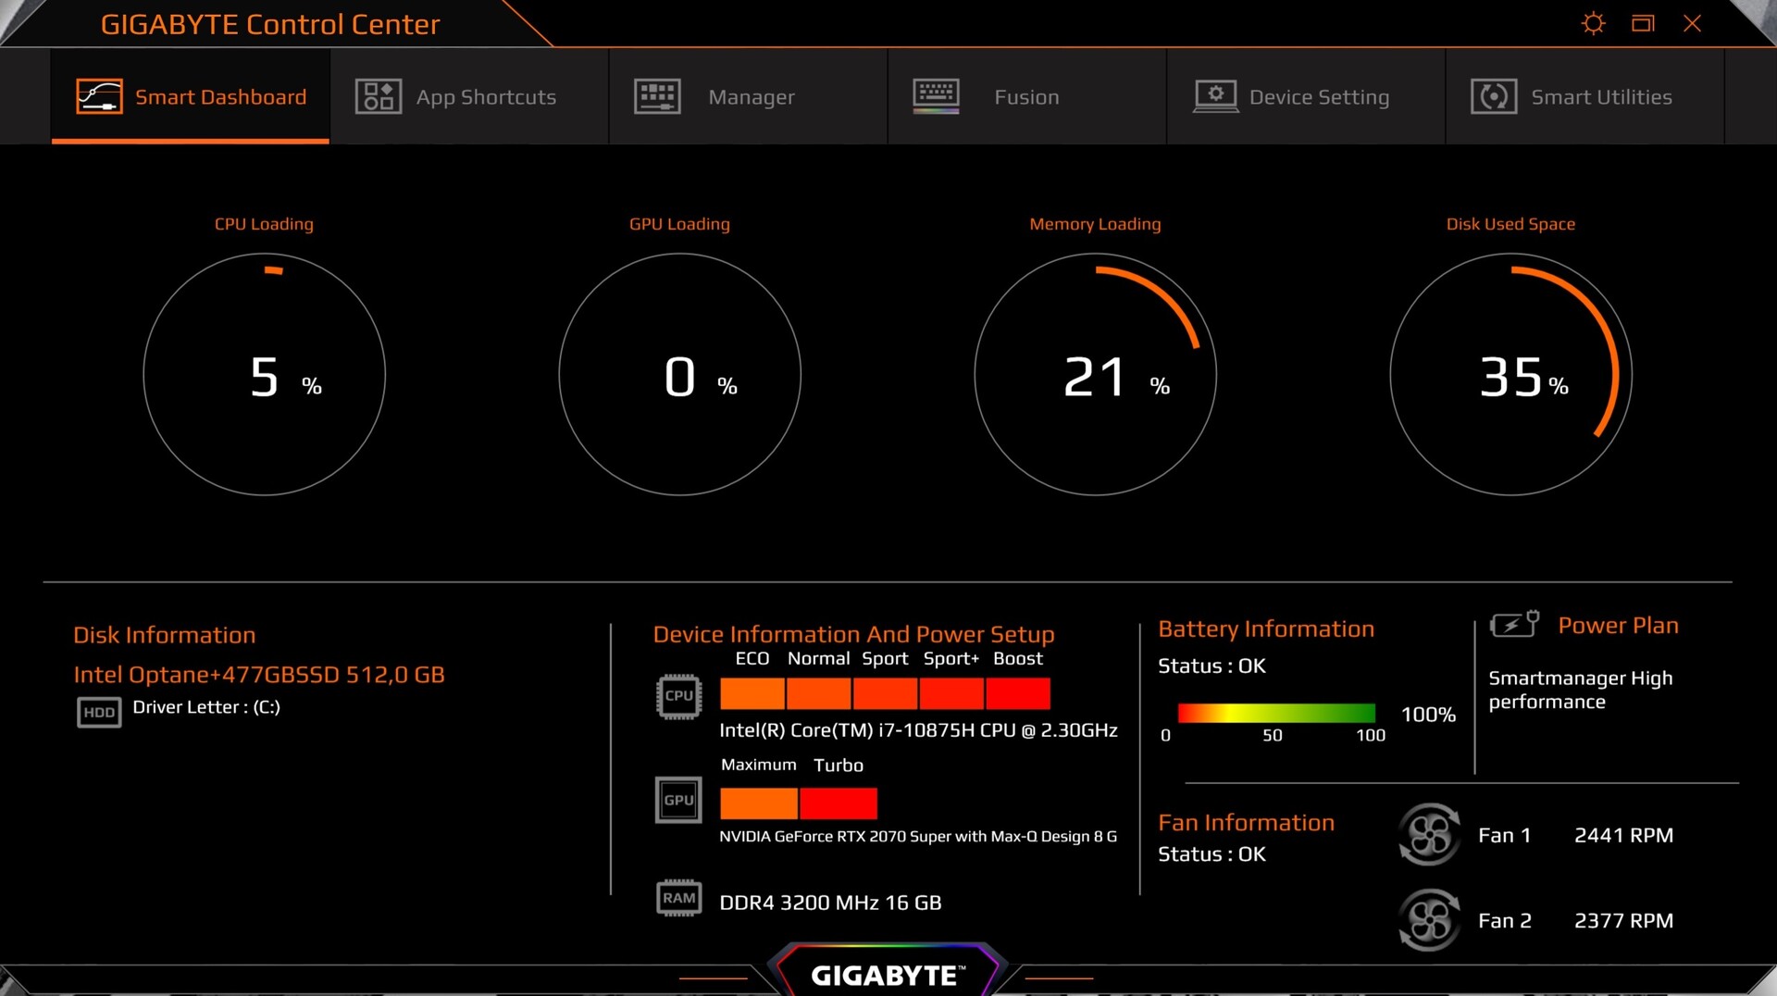Screen dimensions: 1777x996
Task: Click the DDR4 3200 MHz 16 GB text
Action: click(830, 903)
